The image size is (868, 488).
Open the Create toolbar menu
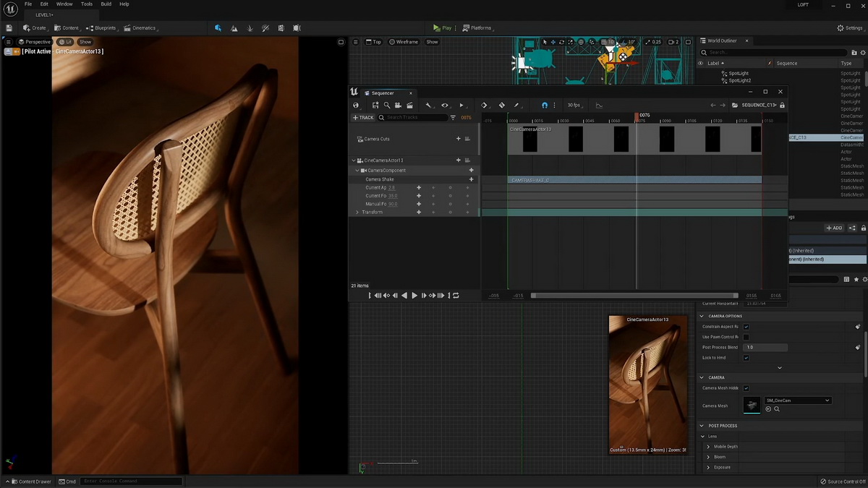[x=35, y=28]
